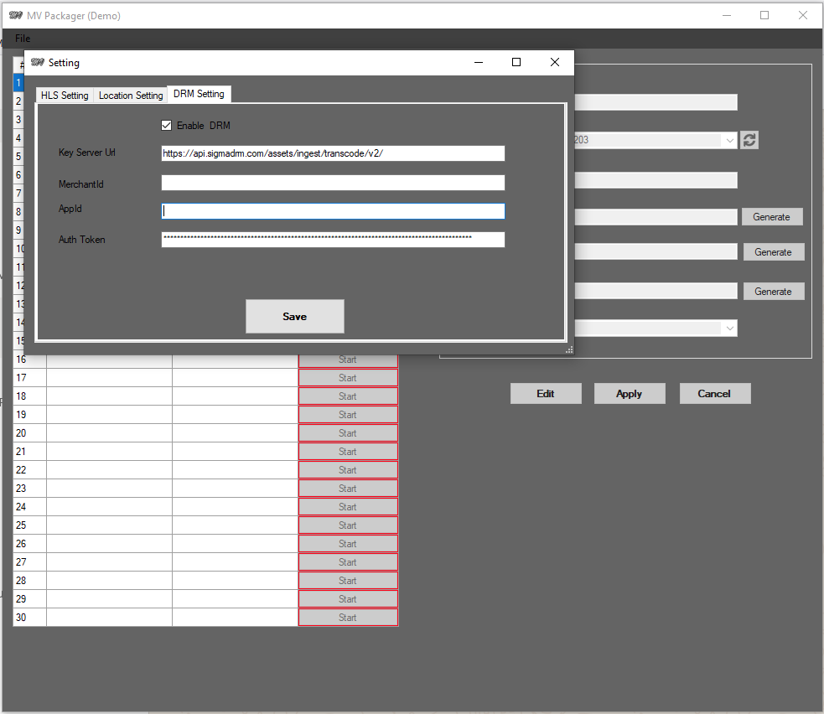Toggle the Enable DRM checkbox
Image resolution: width=824 pixels, height=714 pixels.
166,126
